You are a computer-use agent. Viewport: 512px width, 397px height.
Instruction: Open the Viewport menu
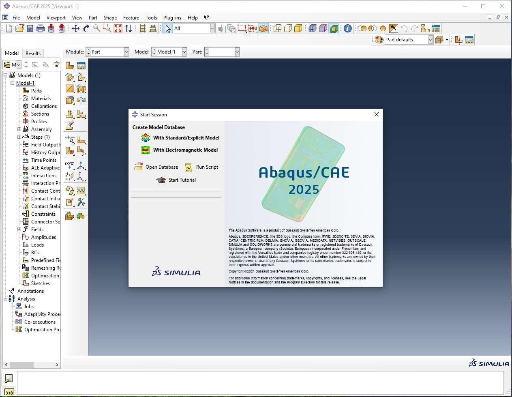point(56,18)
